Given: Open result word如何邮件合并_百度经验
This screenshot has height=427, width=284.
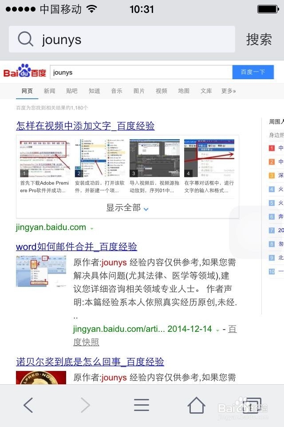Looking at the screenshot, I should click(x=76, y=247).
